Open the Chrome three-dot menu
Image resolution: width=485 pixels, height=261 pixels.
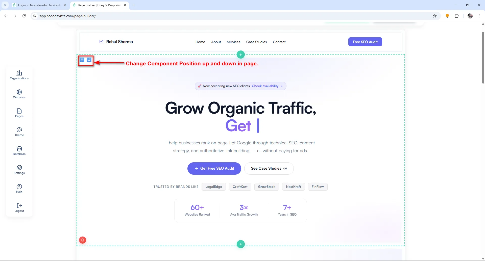(x=479, y=16)
